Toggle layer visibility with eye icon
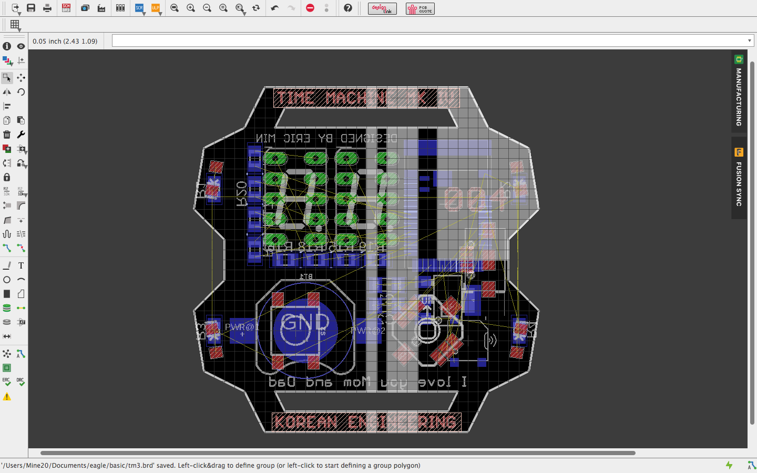The height and width of the screenshot is (473, 757). coord(21,46)
